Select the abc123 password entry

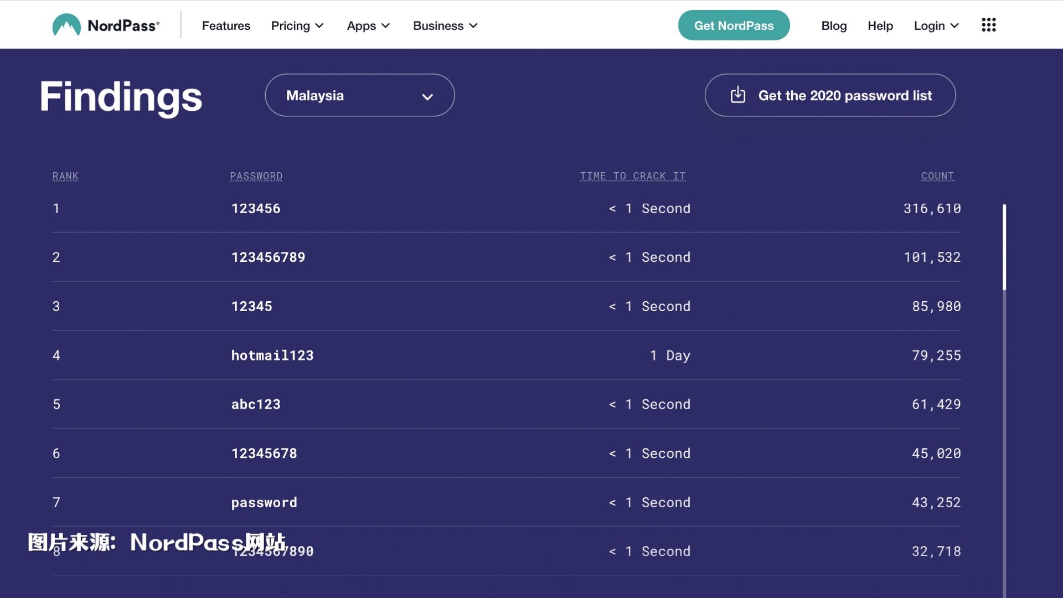[256, 405]
